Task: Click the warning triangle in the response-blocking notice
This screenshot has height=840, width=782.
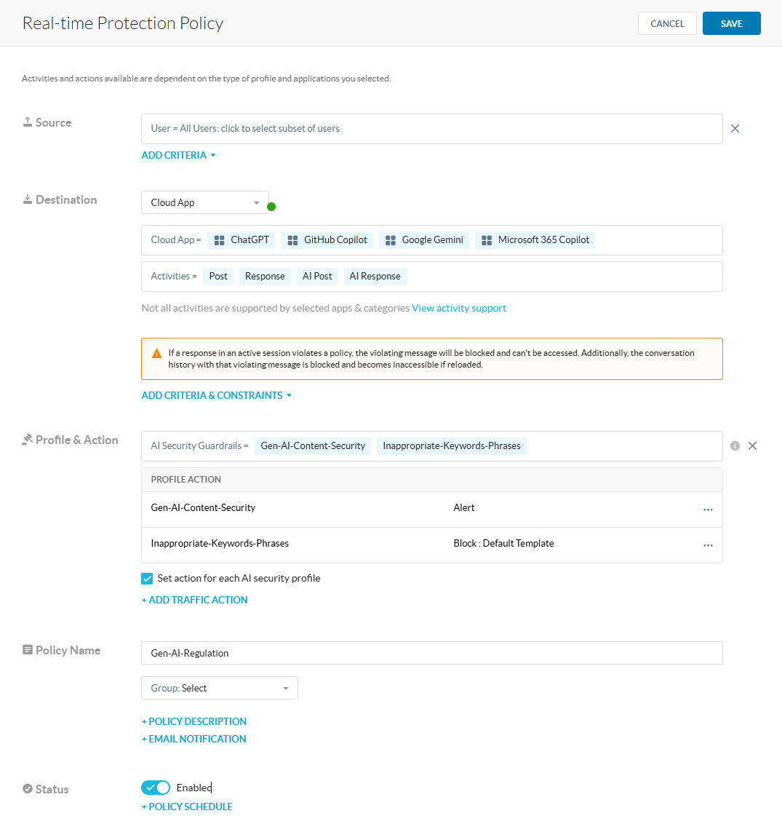Action: [157, 353]
